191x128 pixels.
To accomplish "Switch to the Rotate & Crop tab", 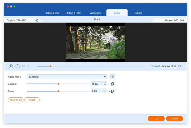I will tap(53, 13).
